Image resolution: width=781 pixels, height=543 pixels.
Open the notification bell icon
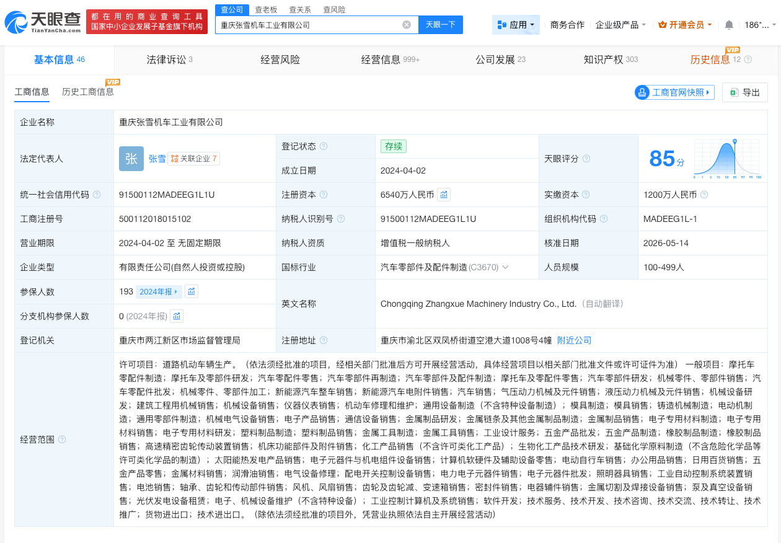click(729, 25)
